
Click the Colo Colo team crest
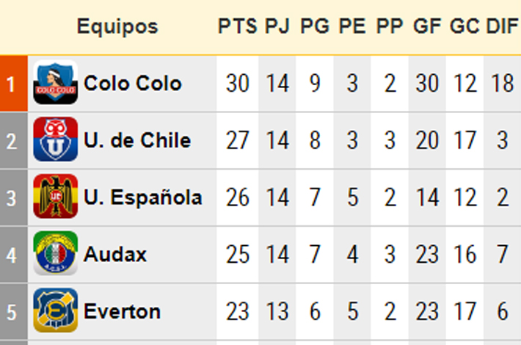pyautogui.click(x=56, y=82)
